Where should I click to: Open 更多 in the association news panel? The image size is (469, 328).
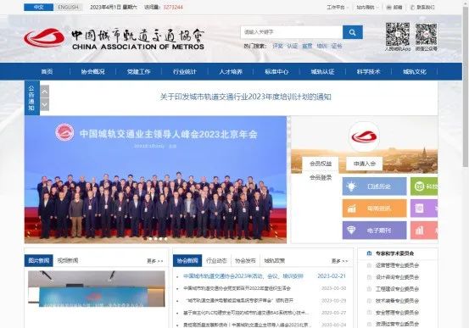339,261
